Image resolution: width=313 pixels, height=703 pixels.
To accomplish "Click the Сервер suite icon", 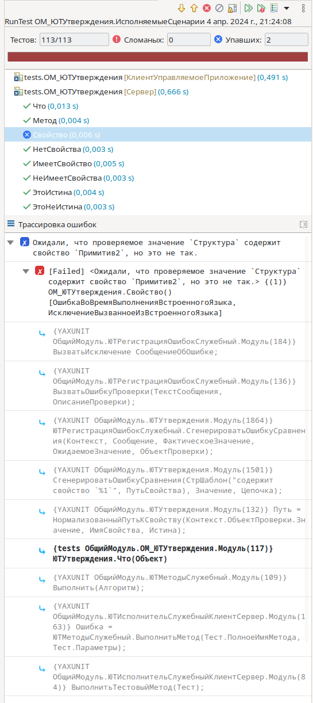I will coord(18,91).
